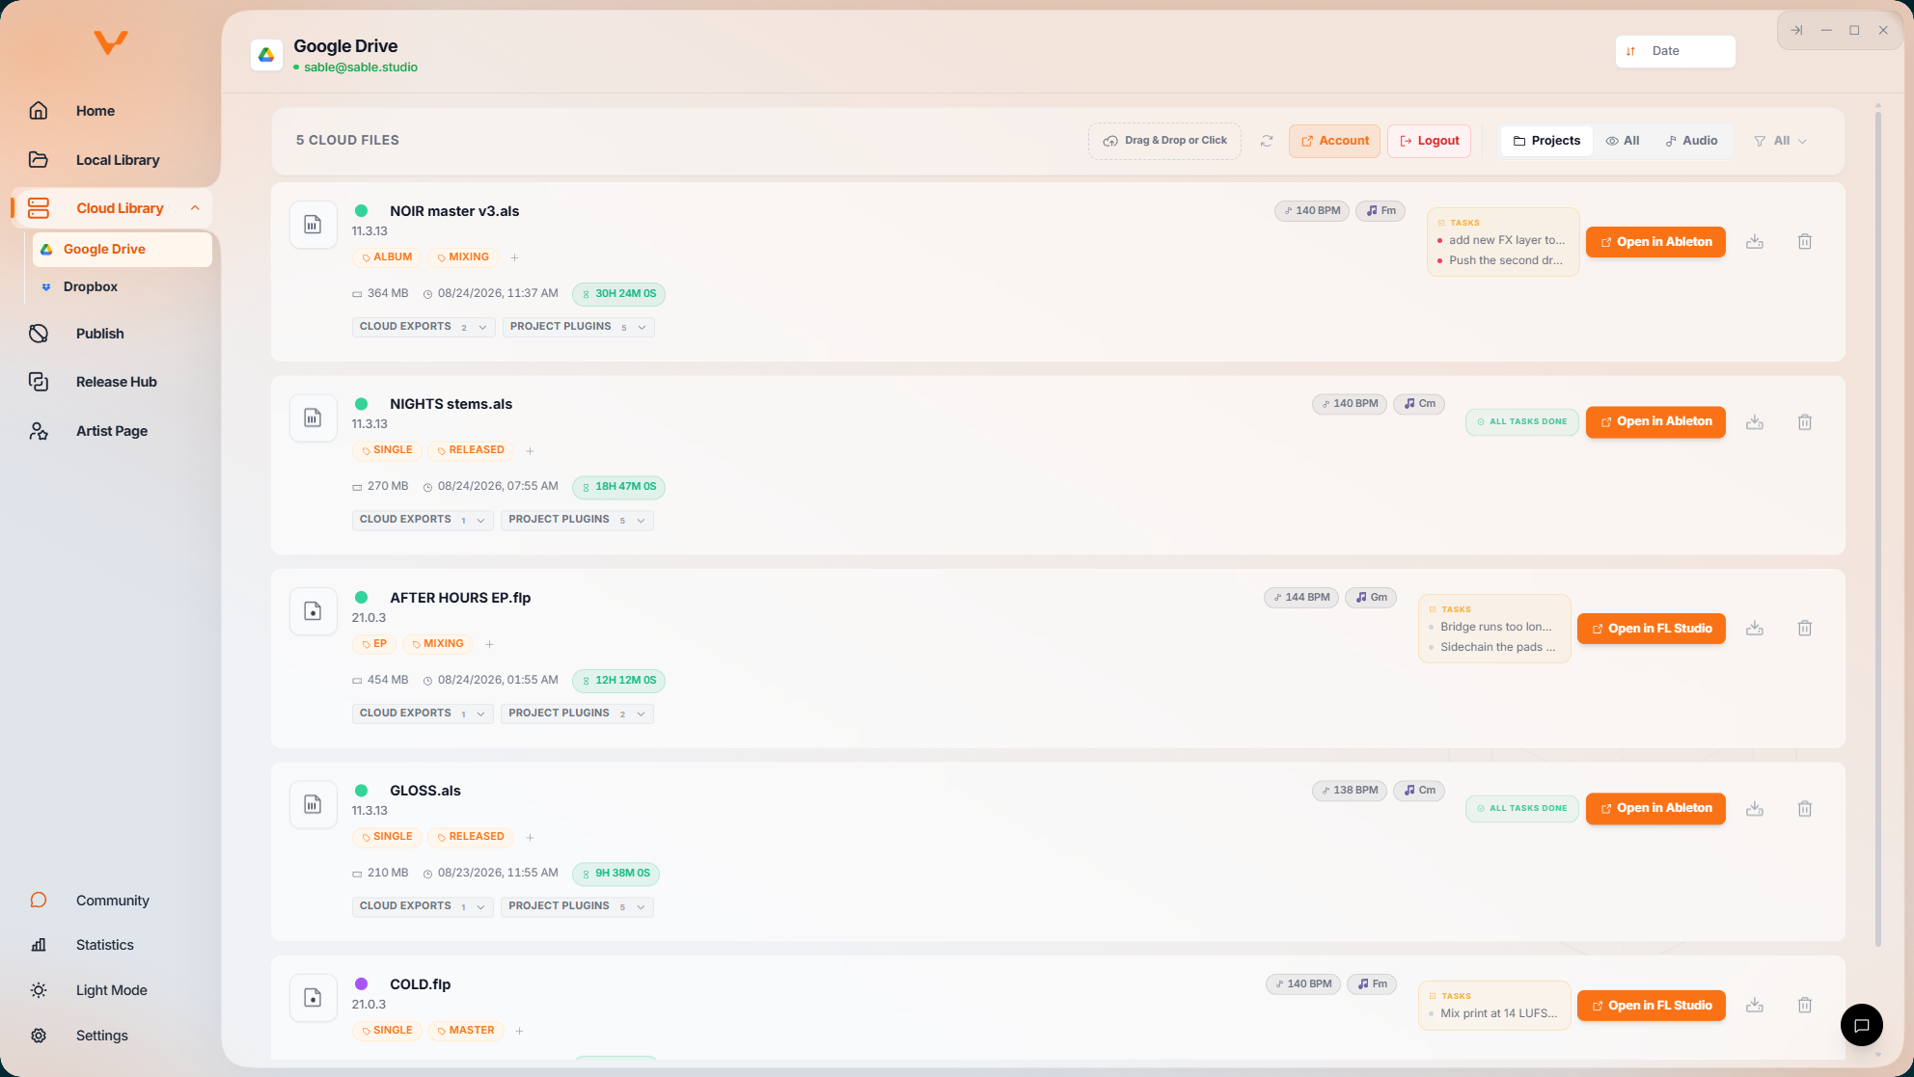Add a tag to GLOSS.als
This screenshot has height=1077, width=1914.
[x=530, y=837]
